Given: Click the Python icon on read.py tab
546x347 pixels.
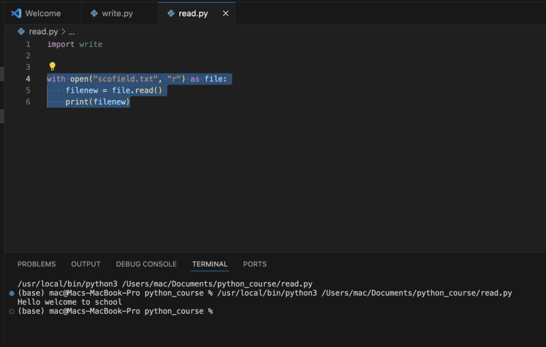Looking at the screenshot, I should click(x=171, y=14).
